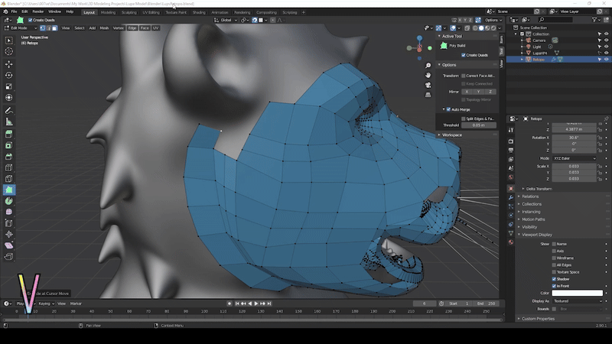
Task: Toggle camera view icon in viewport
Action: coord(428,85)
